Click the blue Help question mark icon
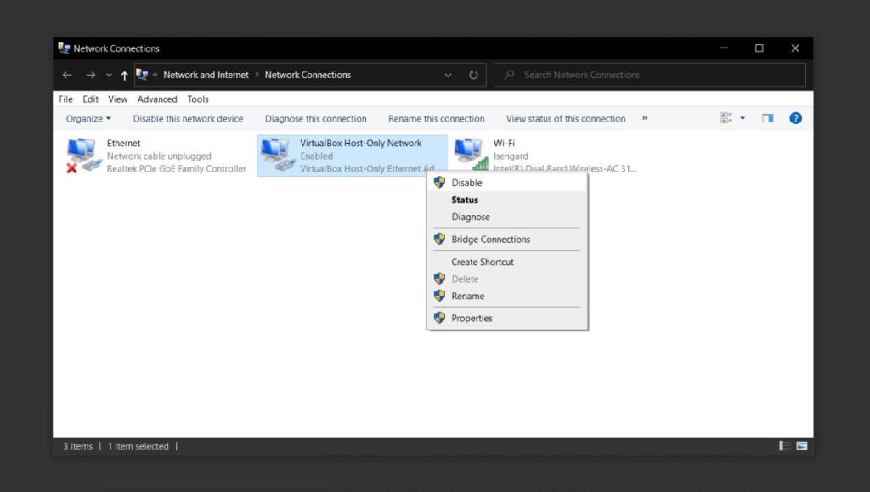Screen dimensions: 870x492 pos(795,118)
